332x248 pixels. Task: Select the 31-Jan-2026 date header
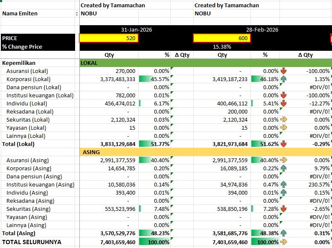pos(136,30)
